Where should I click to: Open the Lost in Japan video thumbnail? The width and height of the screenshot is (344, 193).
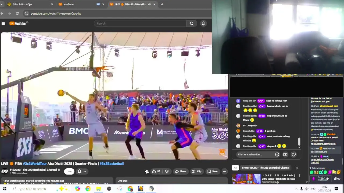(x=246, y=179)
